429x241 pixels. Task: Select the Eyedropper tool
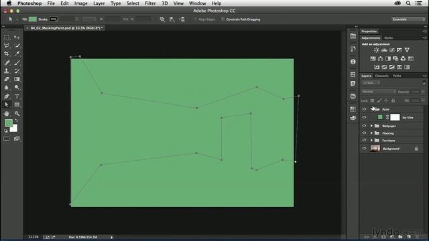click(x=17, y=54)
